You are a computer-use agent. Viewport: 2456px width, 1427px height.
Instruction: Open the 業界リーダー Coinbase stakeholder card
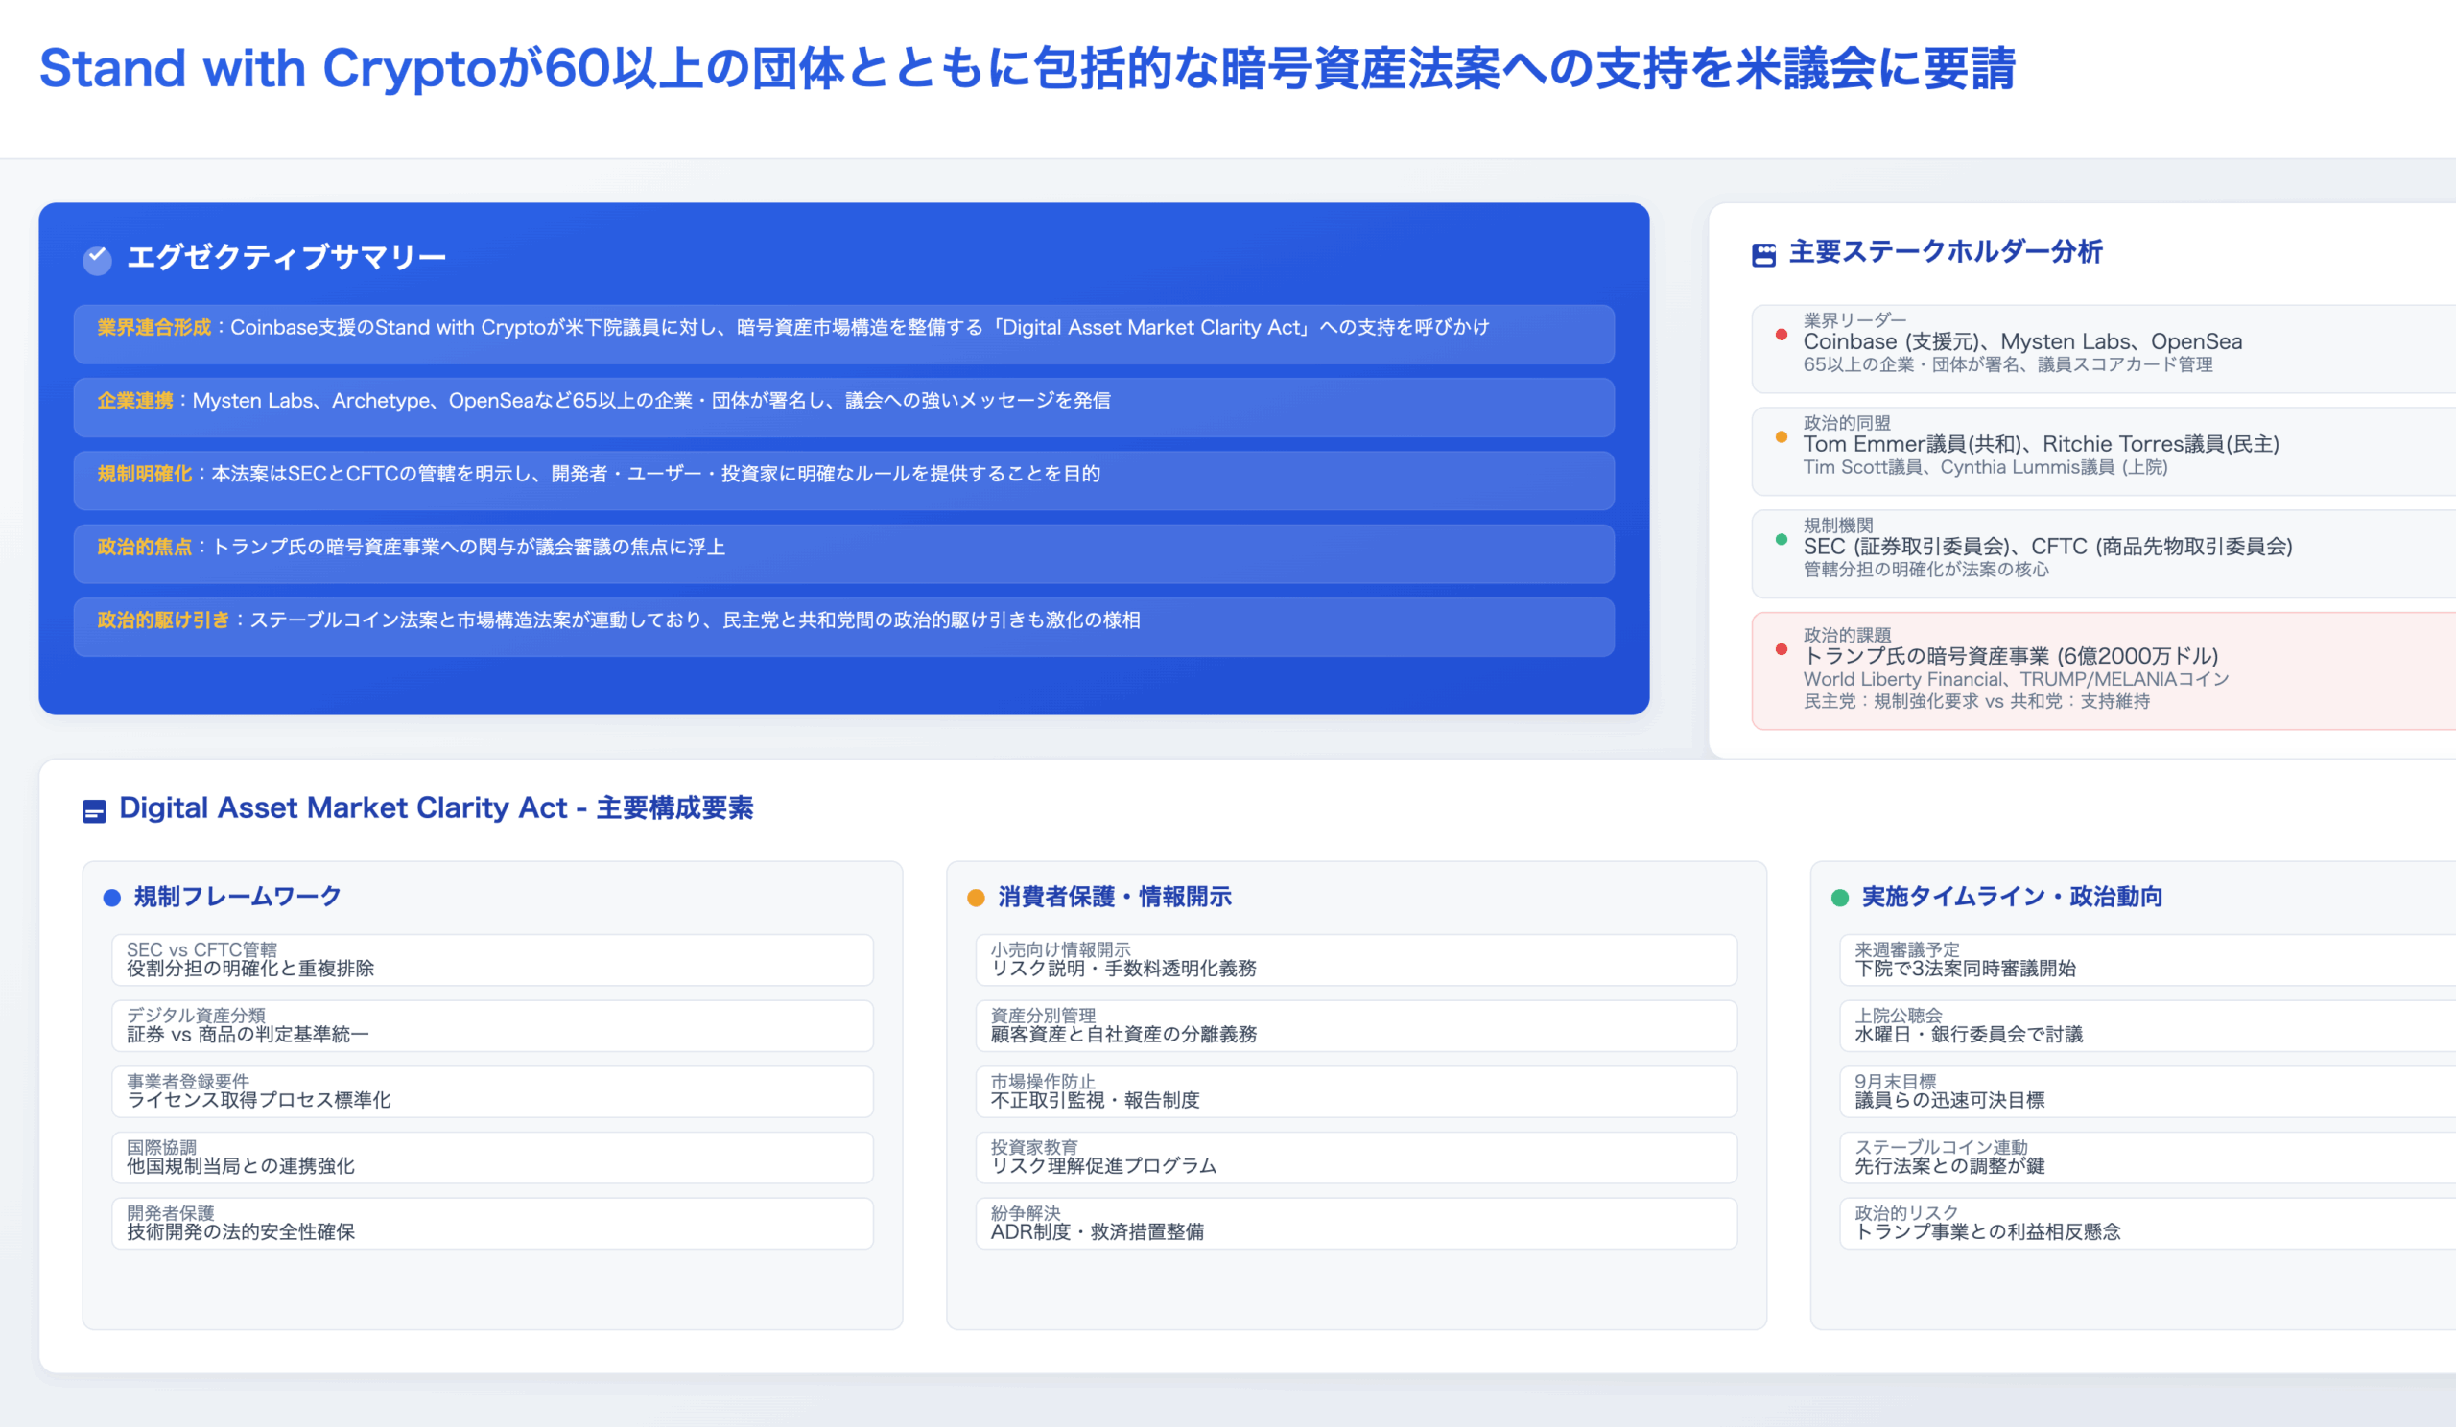(2104, 349)
